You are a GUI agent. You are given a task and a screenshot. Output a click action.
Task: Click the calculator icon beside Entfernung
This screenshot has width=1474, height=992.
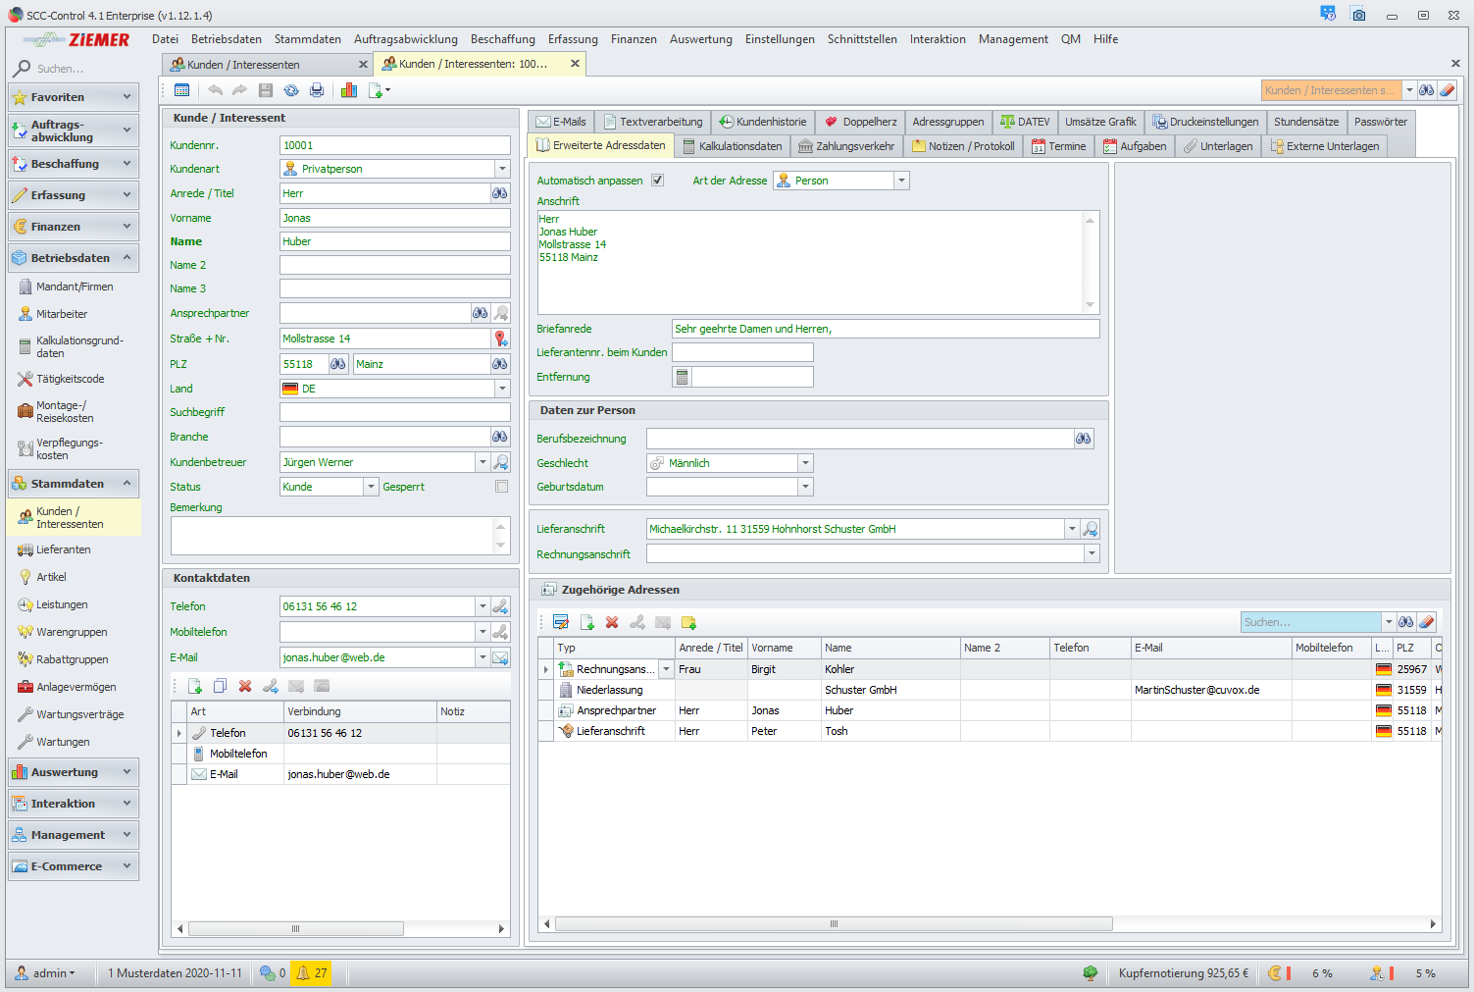coord(682,377)
